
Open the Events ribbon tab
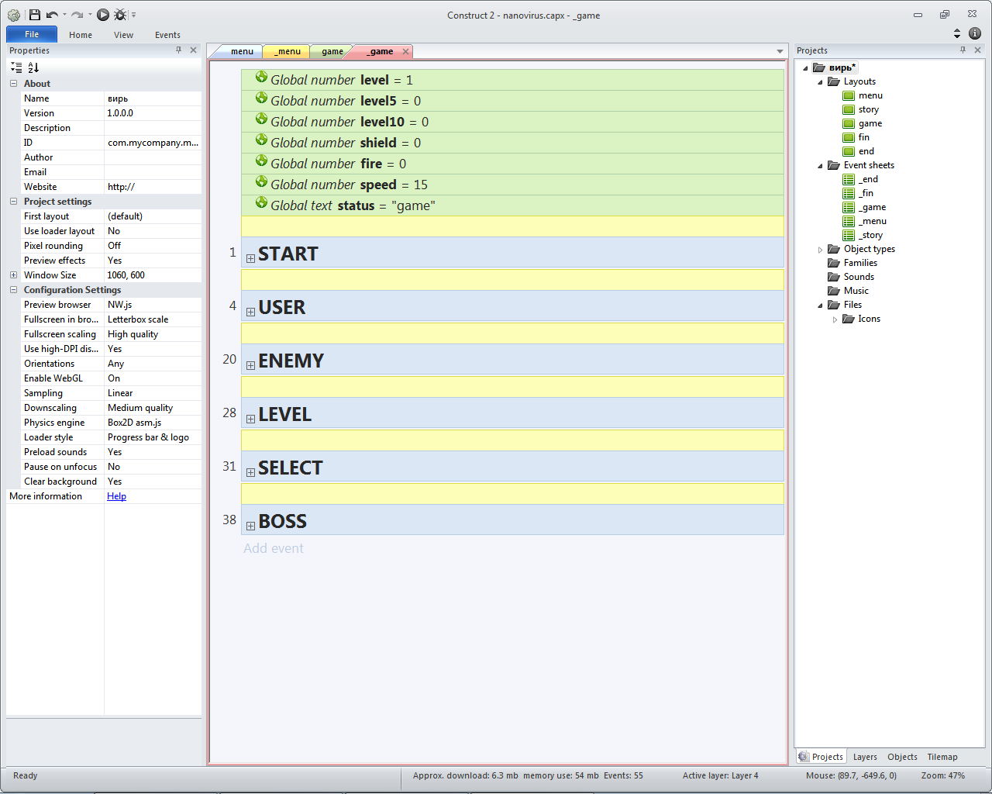(167, 35)
